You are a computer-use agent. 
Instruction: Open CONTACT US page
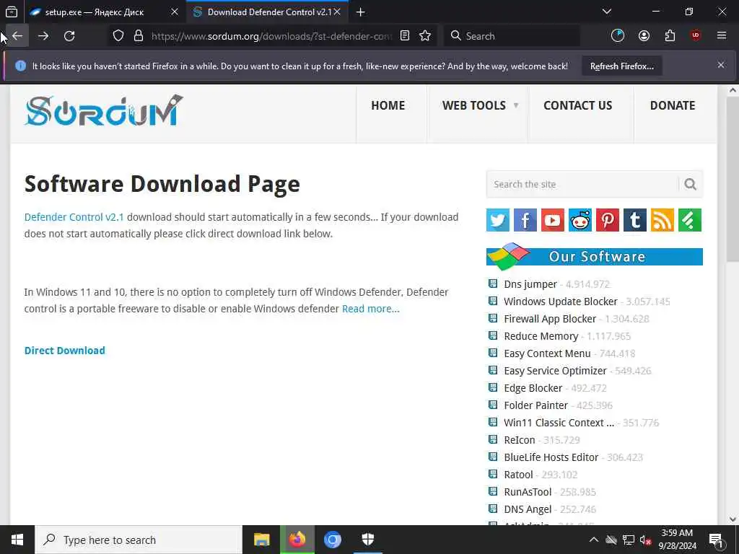(578, 105)
